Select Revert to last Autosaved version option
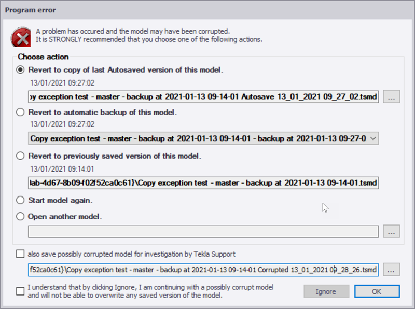This screenshot has height=309, width=415. 20,70
